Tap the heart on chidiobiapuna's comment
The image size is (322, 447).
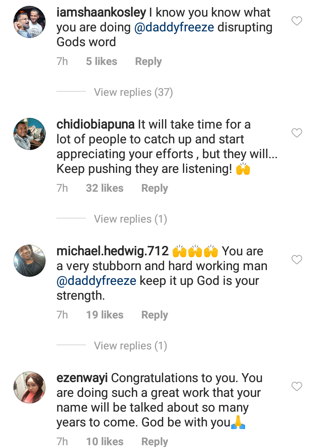(x=297, y=133)
